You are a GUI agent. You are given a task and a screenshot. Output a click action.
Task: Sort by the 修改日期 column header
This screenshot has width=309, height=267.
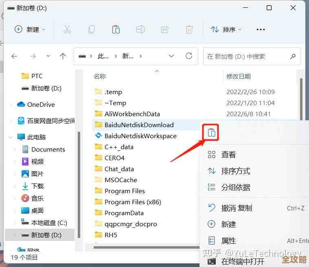(x=239, y=76)
